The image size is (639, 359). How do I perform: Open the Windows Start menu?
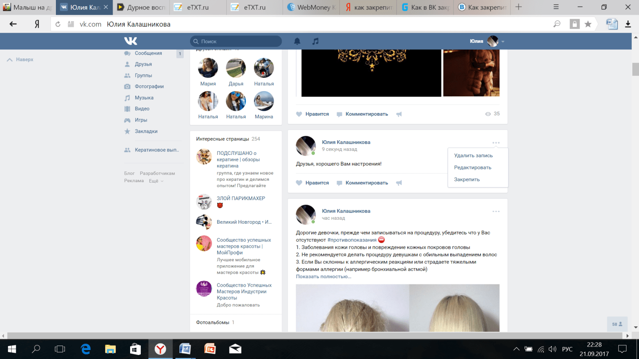pyautogui.click(x=12, y=349)
